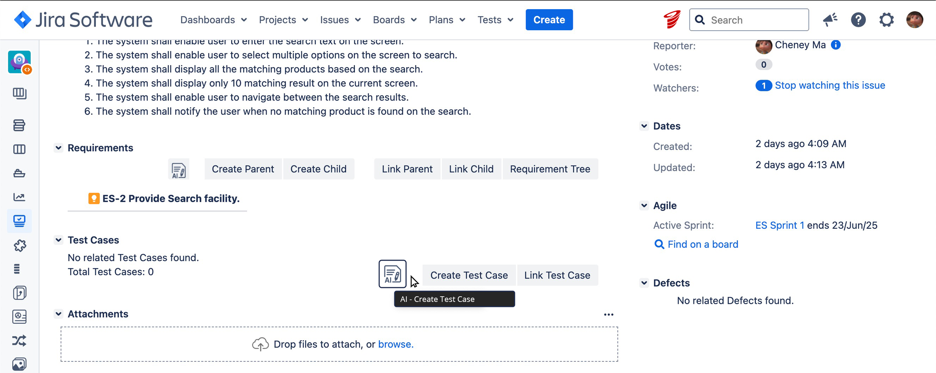Click the watchers count badge
The width and height of the screenshot is (936, 373).
tap(763, 85)
